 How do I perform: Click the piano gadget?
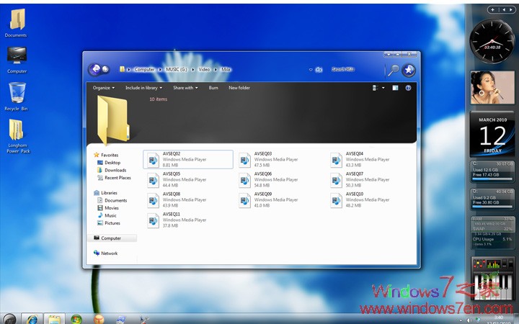[x=492, y=279]
